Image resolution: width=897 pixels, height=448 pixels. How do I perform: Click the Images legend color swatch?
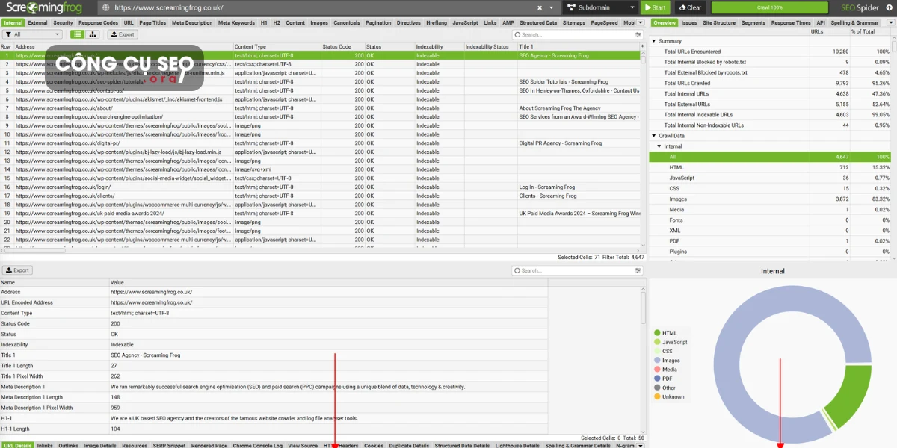(x=657, y=360)
